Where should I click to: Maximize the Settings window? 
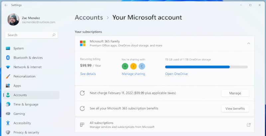(x=250, y=5)
